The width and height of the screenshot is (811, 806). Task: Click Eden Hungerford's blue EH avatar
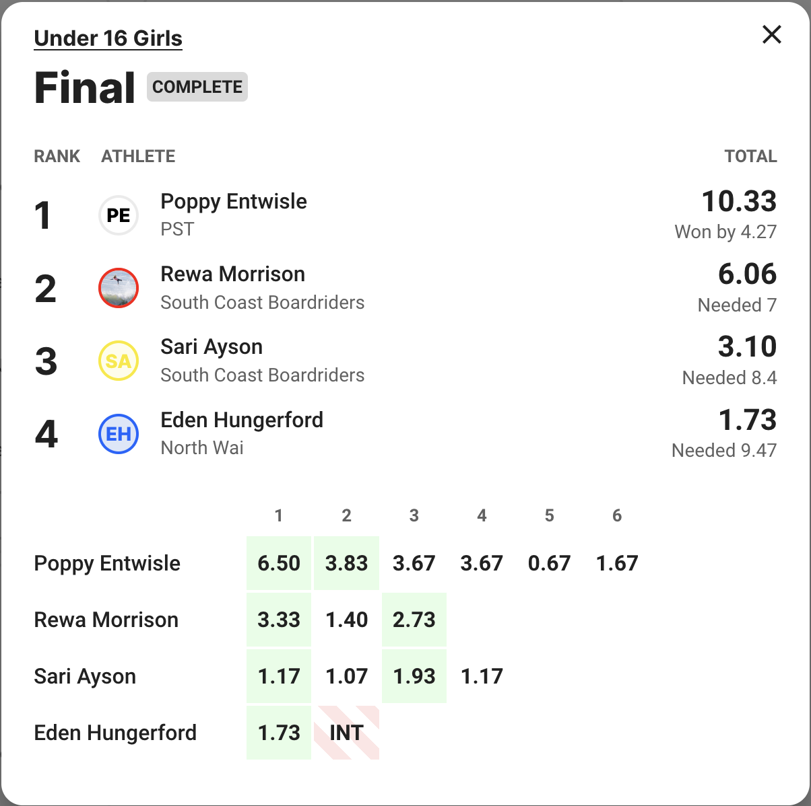pos(119,434)
